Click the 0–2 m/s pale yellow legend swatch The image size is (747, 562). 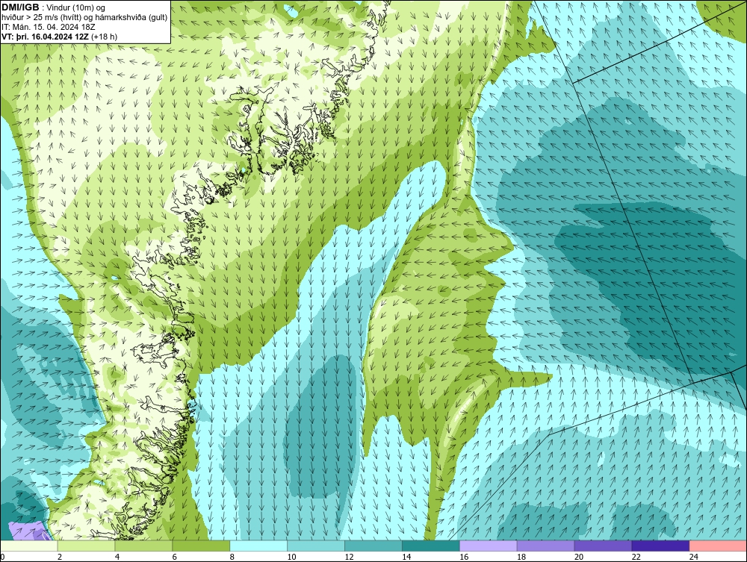pos(28,546)
